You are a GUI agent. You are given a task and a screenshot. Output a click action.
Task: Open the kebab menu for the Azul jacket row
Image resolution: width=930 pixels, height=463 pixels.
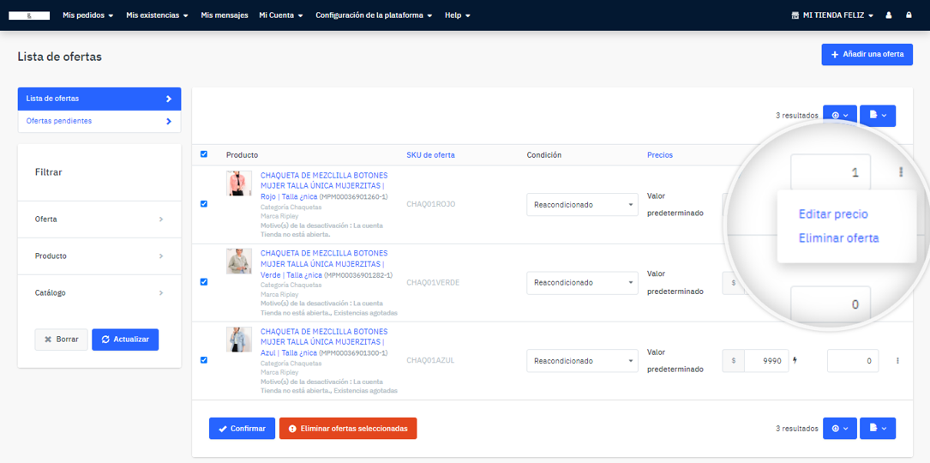tap(897, 360)
